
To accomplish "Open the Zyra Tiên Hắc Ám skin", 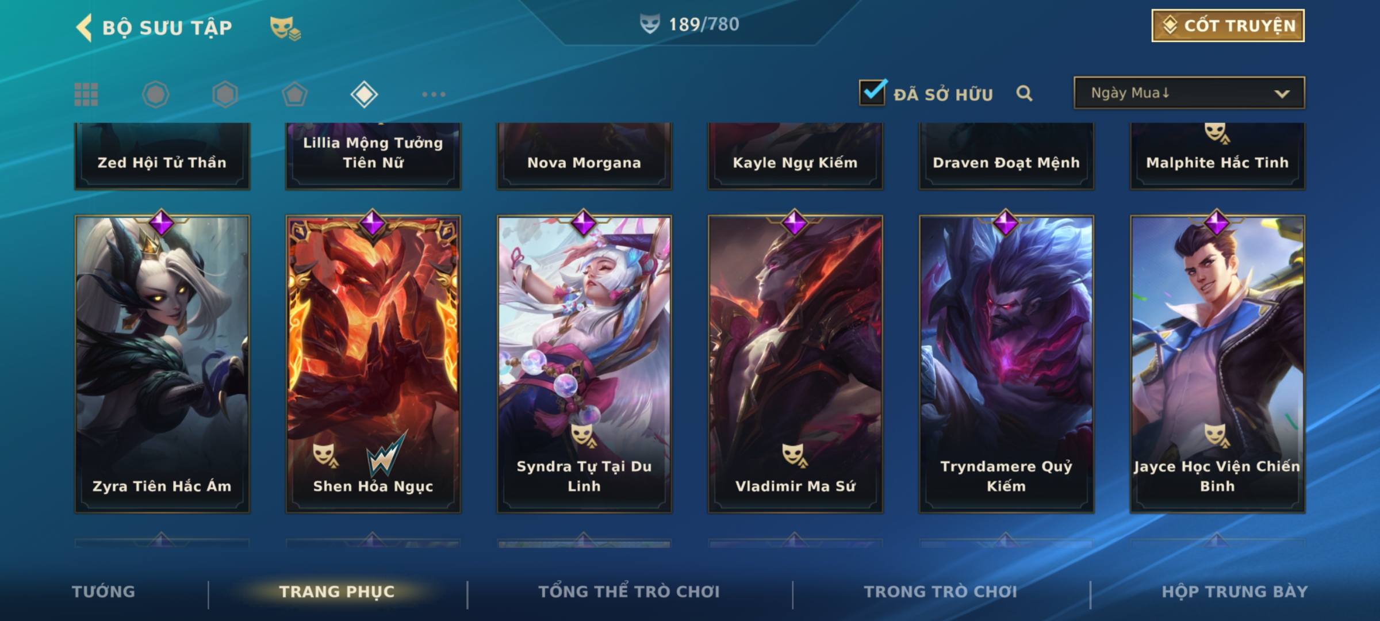I will coord(162,363).
